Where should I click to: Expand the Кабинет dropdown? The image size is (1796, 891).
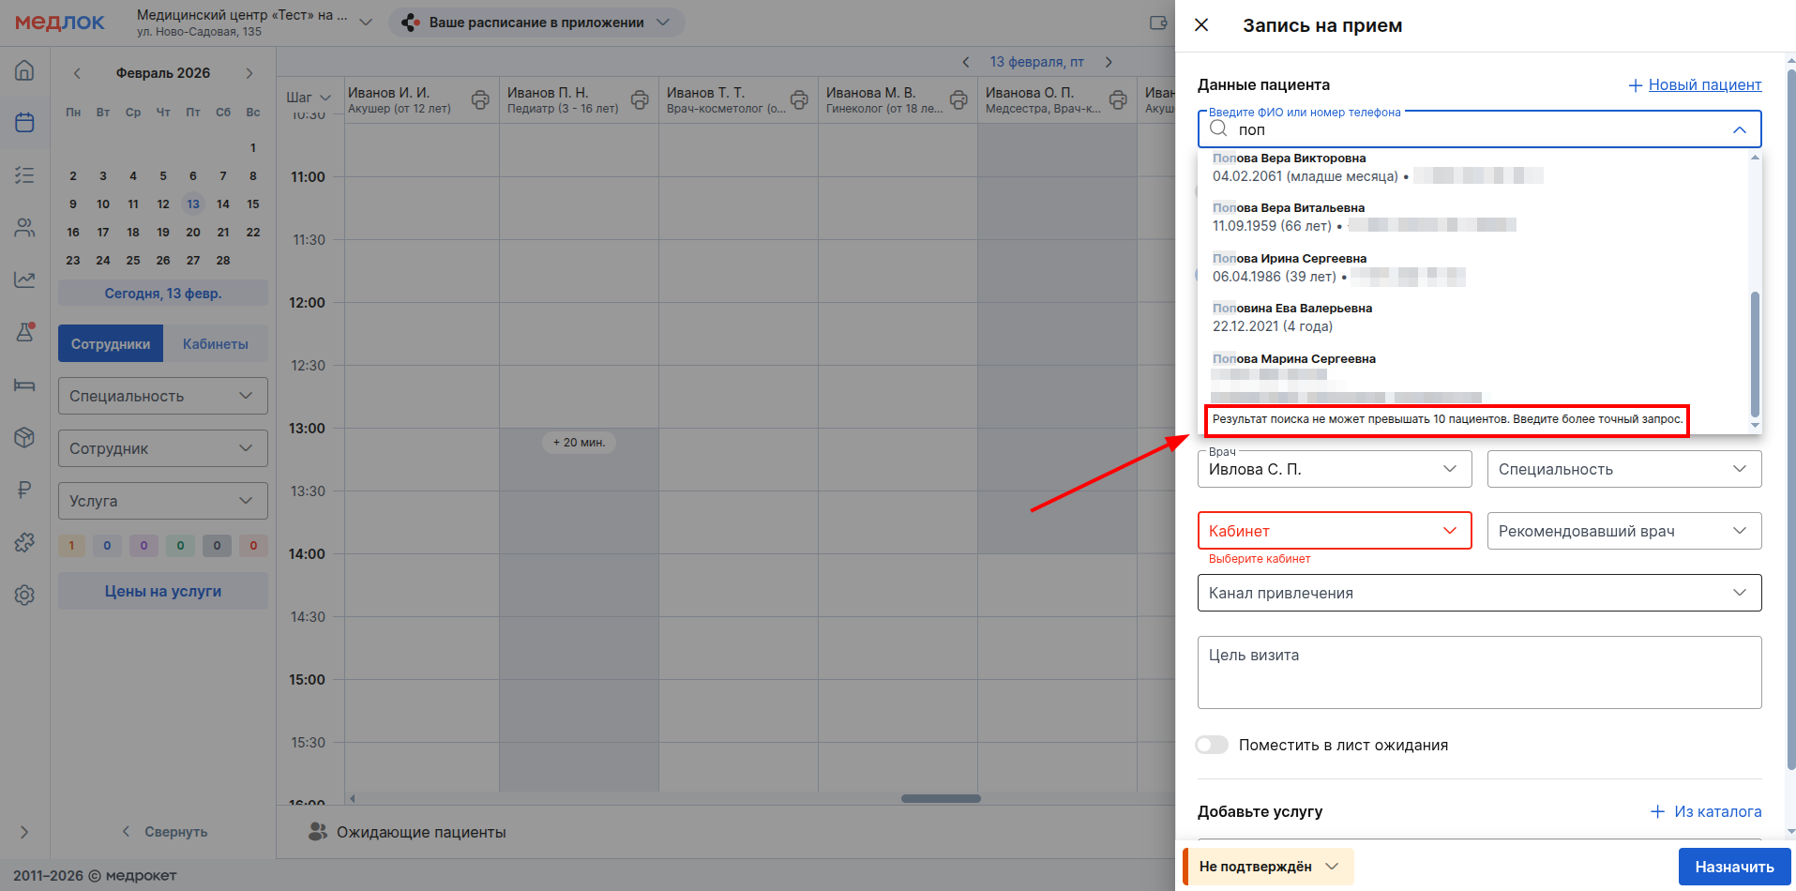[1334, 531]
